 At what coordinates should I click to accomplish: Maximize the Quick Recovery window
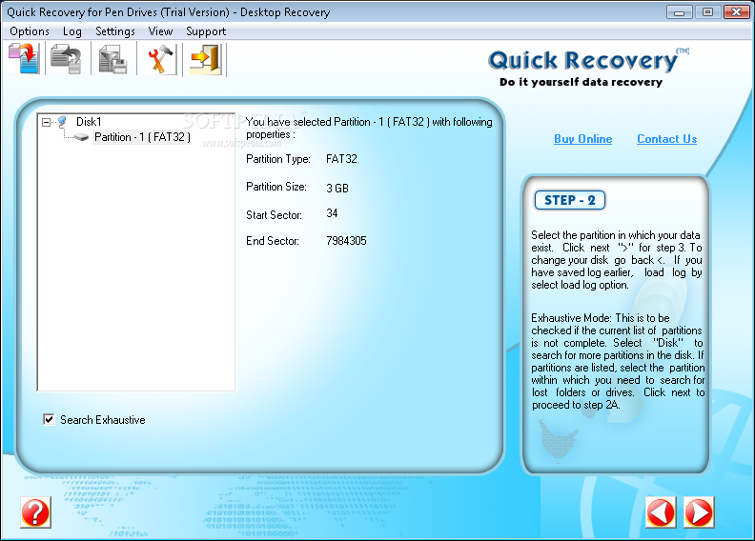pyautogui.click(x=707, y=12)
